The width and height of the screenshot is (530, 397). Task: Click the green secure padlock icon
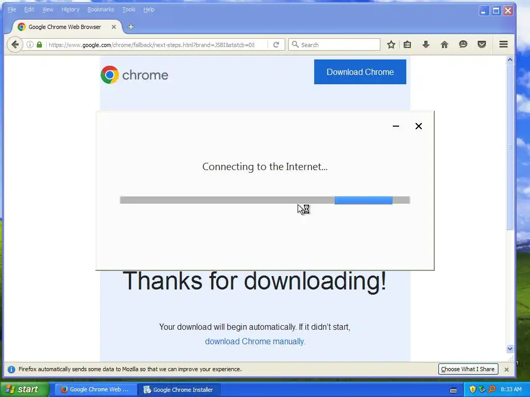[39, 44]
